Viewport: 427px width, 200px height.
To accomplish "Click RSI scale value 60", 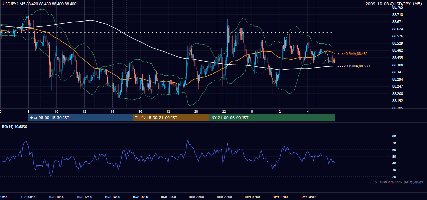I will tap(394, 150).
